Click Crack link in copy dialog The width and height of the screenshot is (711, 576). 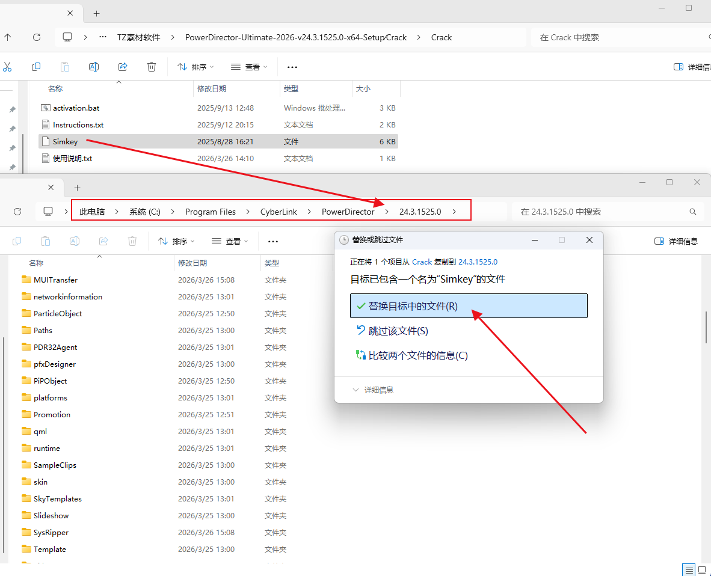tap(422, 262)
